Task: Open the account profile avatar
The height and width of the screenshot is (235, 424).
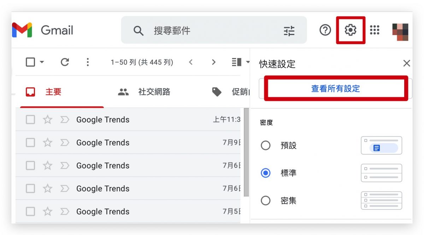Action: [400, 32]
